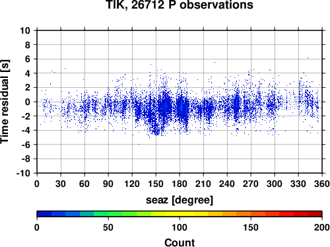The height and width of the screenshot is (247, 330).
Task: Click the dense cluster near azimuth 150, residual -4
Action: click(x=156, y=132)
